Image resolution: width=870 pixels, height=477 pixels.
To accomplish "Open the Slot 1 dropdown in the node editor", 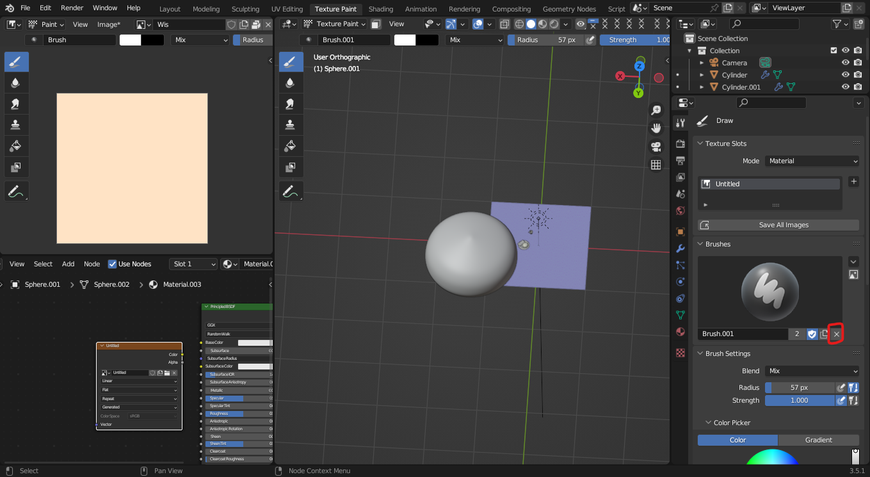I will pos(194,264).
